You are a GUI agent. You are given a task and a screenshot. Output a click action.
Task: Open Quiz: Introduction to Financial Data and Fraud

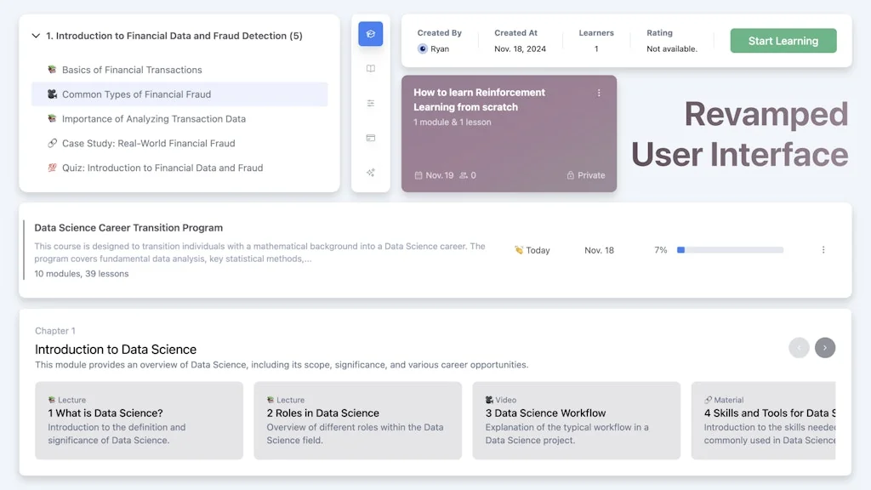click(162, 168)
